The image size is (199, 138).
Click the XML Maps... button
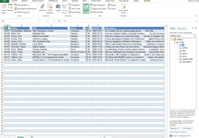187,128
